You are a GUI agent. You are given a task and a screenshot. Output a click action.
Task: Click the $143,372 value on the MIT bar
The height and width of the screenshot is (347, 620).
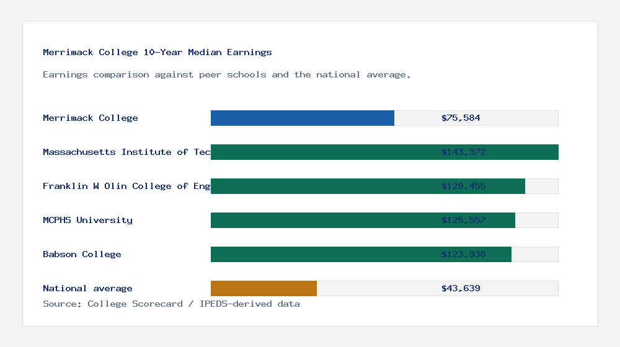click(x=463, y=152)
